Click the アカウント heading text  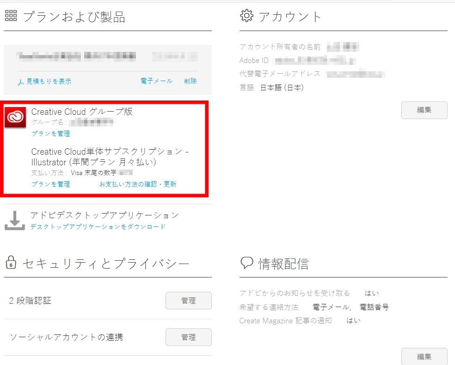click(290, 17)
